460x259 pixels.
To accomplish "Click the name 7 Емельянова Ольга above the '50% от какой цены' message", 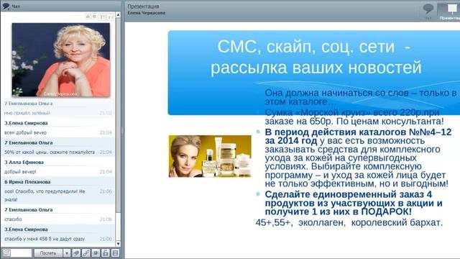I will point(29,142).
